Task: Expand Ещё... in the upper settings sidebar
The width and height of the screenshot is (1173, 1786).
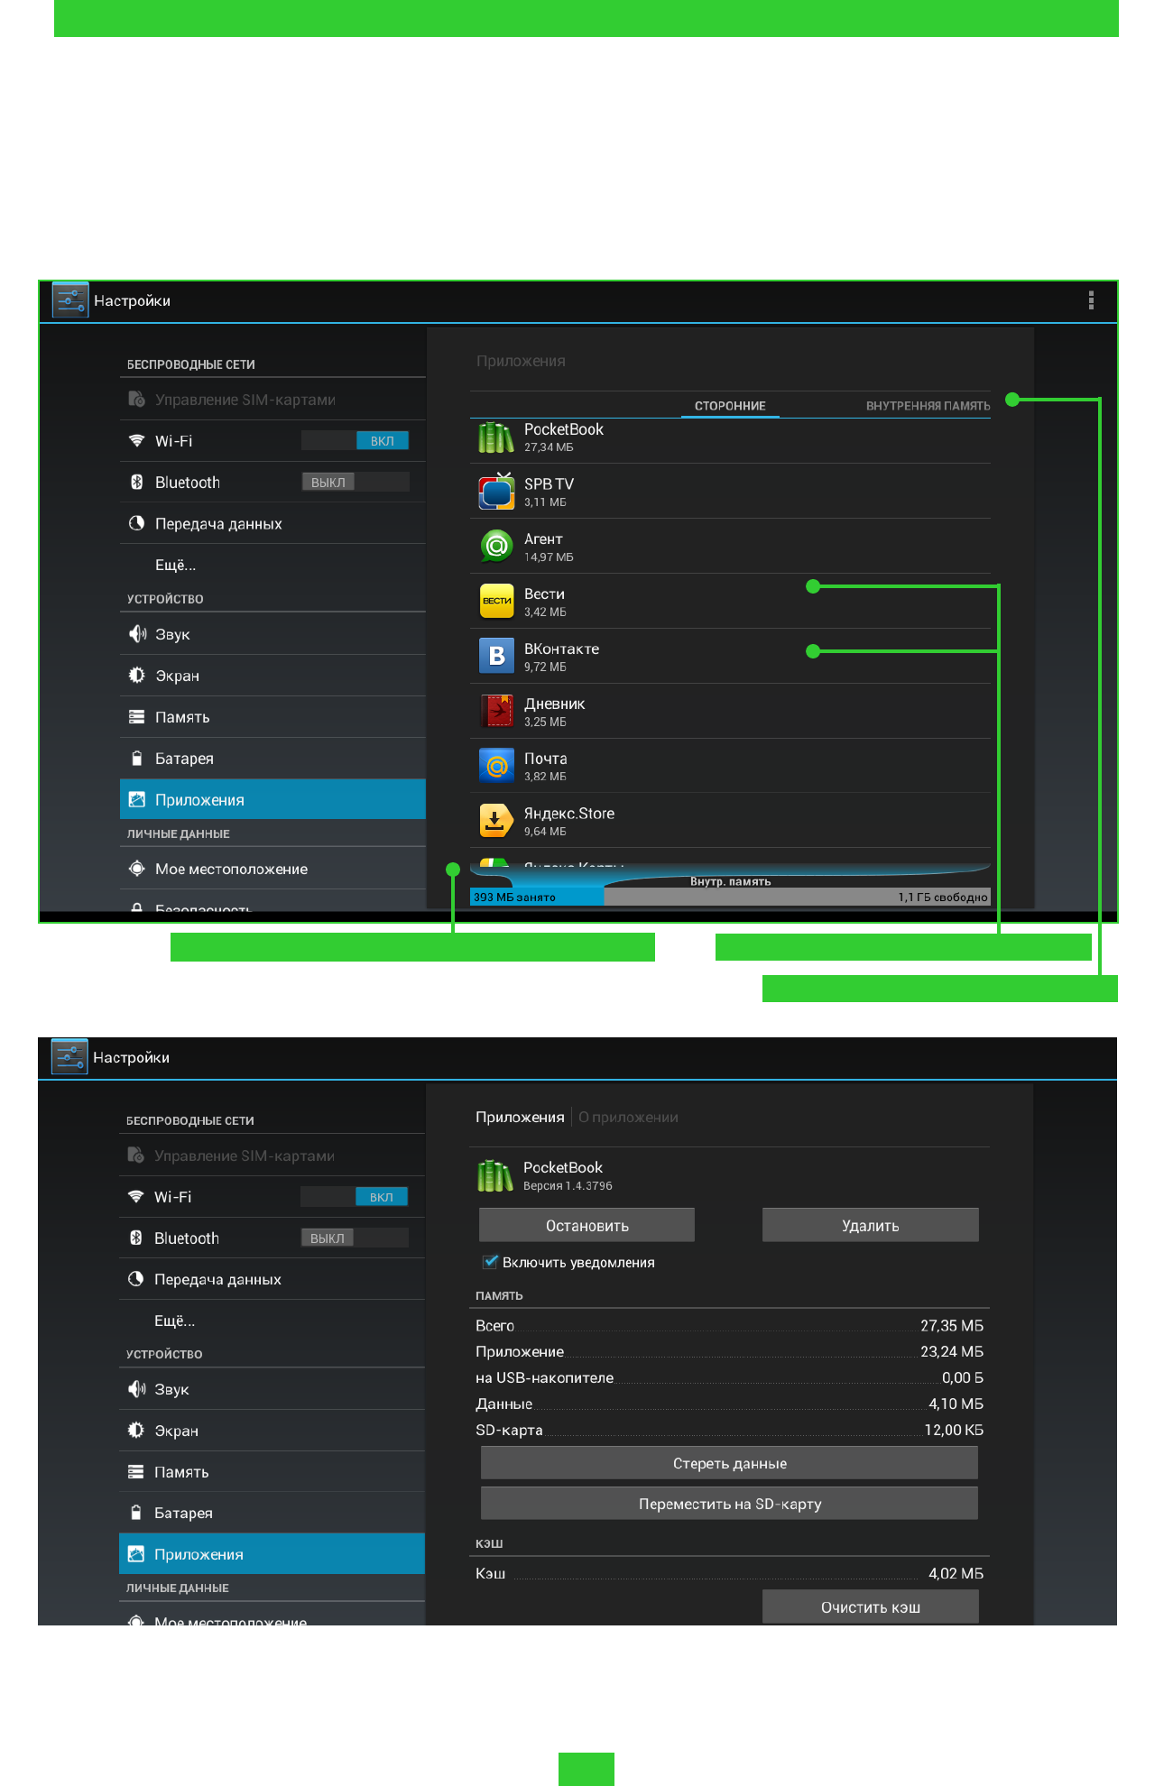Action: 175,566
